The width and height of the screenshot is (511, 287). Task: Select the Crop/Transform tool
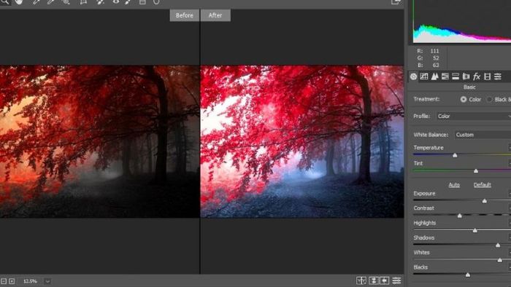(x=83, y=1)
